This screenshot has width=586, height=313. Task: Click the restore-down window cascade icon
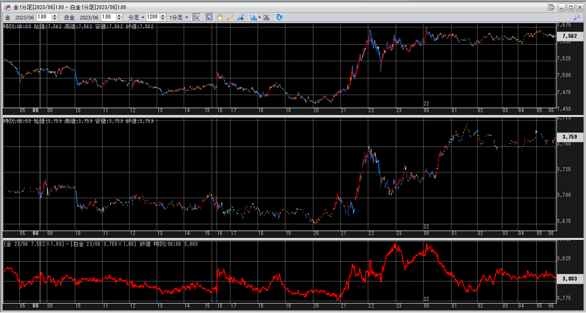coord(551,7)
